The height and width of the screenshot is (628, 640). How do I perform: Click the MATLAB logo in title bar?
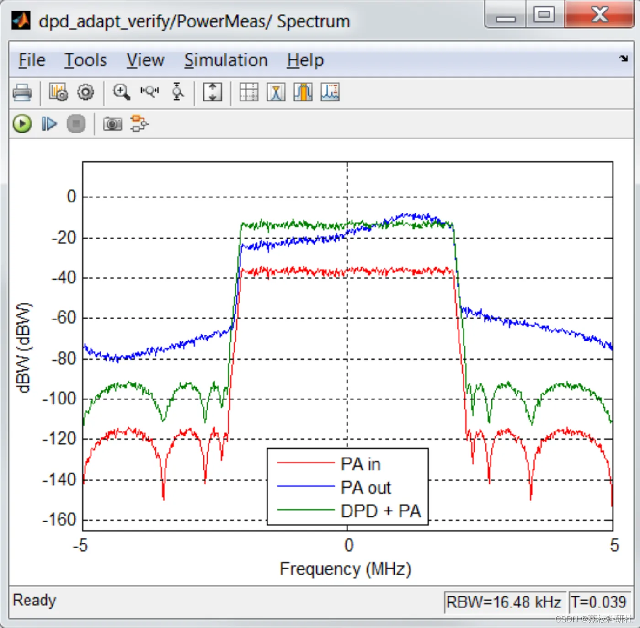click(x=21, y=21)
